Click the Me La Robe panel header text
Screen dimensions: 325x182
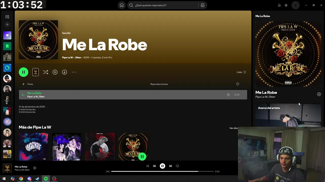coord(263,16)
